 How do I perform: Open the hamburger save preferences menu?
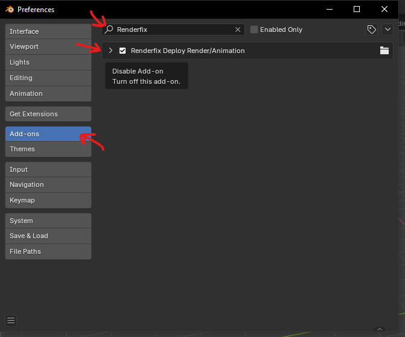11,321
